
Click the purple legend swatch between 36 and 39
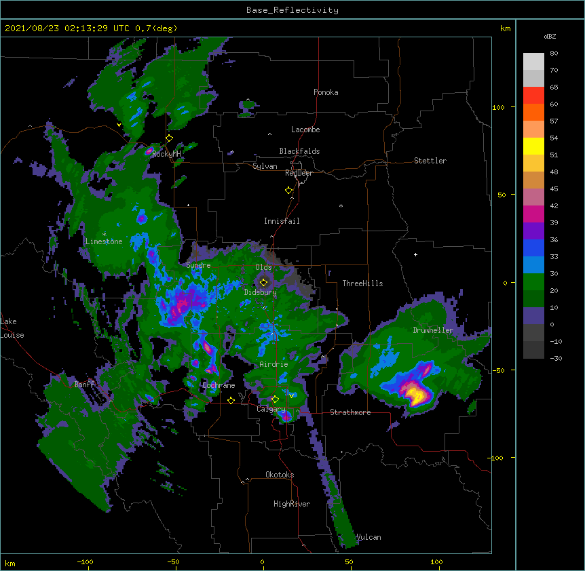click(x=533, y=231)
